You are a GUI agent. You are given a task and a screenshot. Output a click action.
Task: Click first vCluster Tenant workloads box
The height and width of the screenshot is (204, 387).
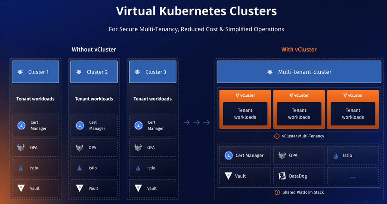click(245, 113)
